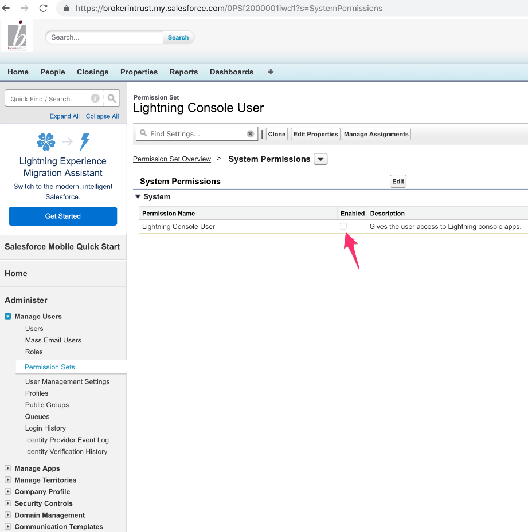Click the magnifier icon in Find Settings
Viewport: 528px width, 532px height.
click(x=143, y=133)
